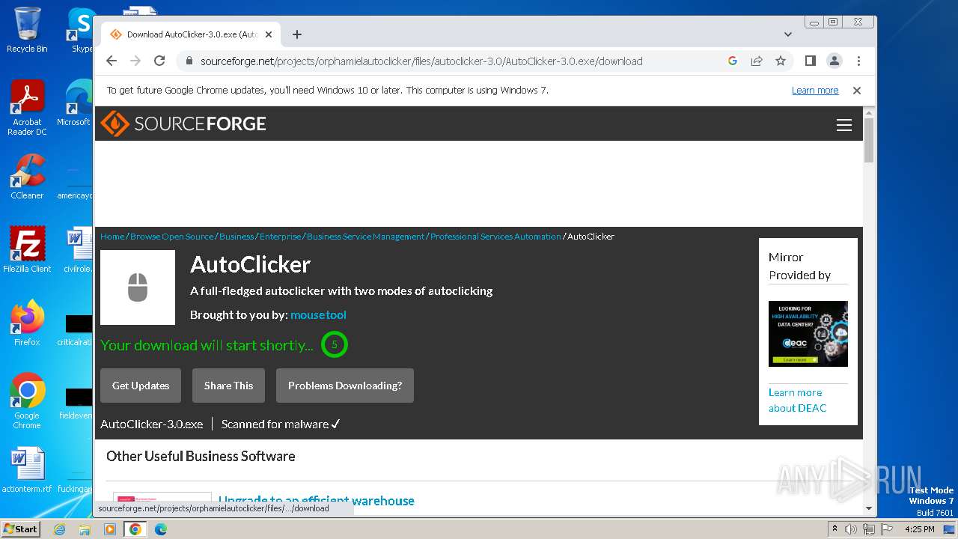Viewport: 958px width, 539px height.
Task: Share this page from address bar
Action: click(x=757, y=61)
